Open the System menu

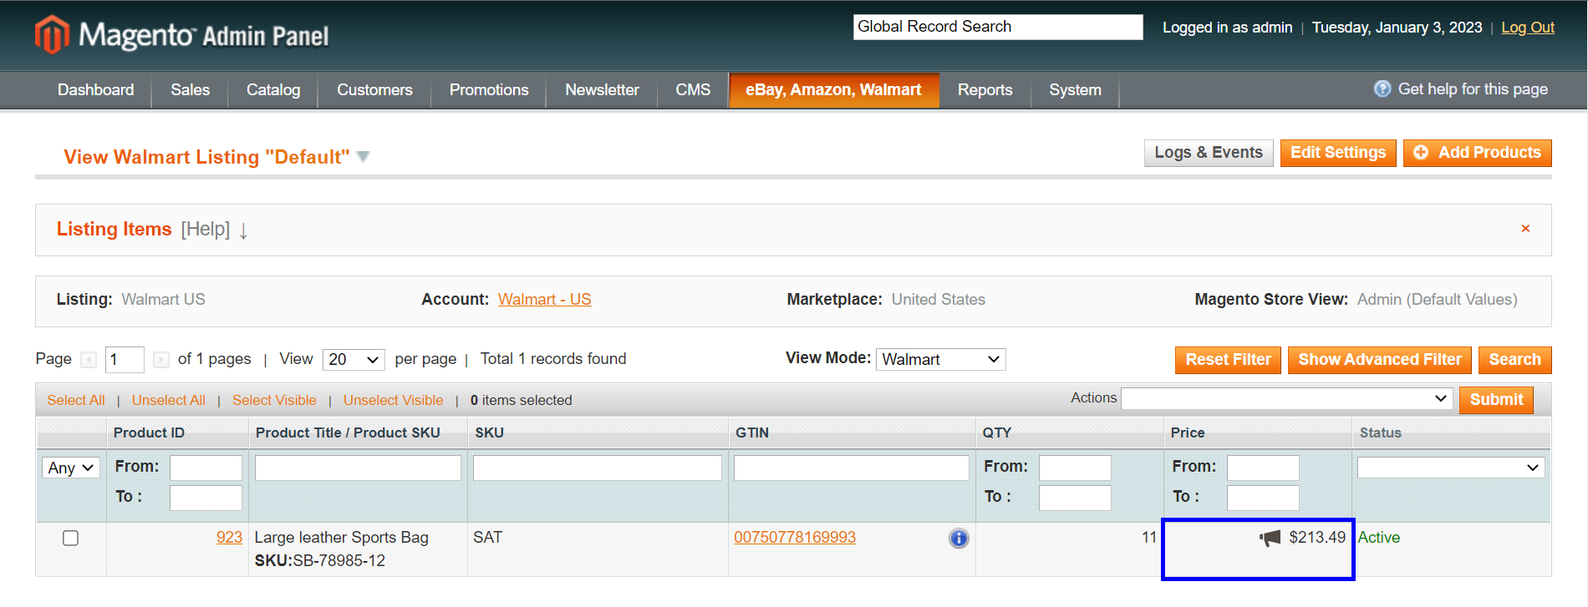point(1075,89)
